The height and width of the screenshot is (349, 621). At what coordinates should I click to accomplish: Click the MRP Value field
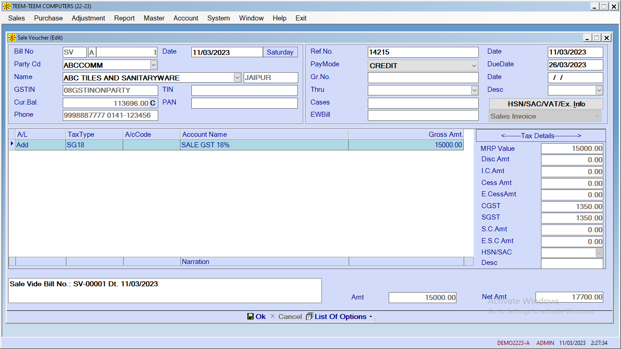[x=572, y=149]
